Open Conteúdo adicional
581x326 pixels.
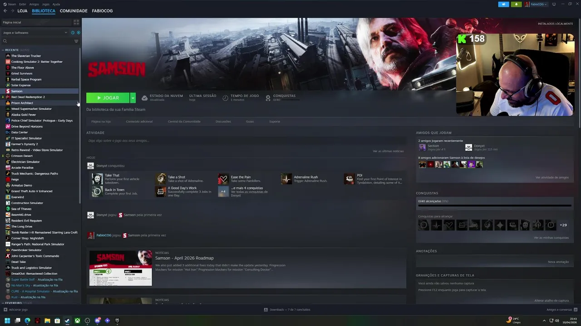click(x=139, y=121)
